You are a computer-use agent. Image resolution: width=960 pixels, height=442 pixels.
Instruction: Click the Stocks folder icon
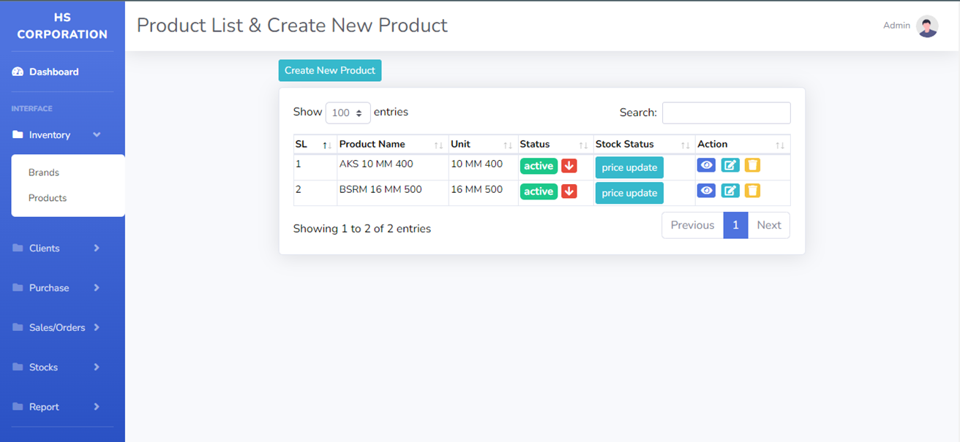pos(18,367)
